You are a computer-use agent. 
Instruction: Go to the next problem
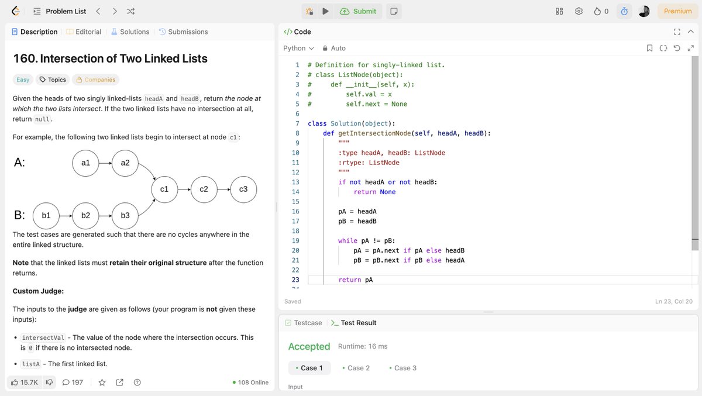(x=114, y=11)
